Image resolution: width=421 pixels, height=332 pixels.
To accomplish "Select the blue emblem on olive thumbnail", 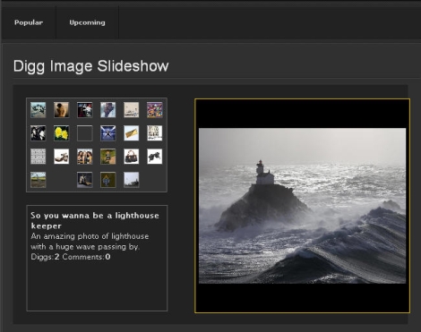I will (108, 180).
